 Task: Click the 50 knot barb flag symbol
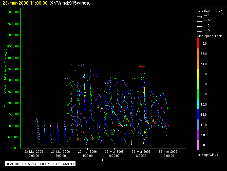[x=200, y=22]
